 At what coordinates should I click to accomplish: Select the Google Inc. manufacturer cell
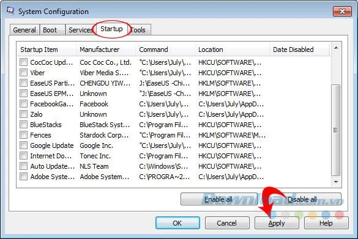[96, 145]
